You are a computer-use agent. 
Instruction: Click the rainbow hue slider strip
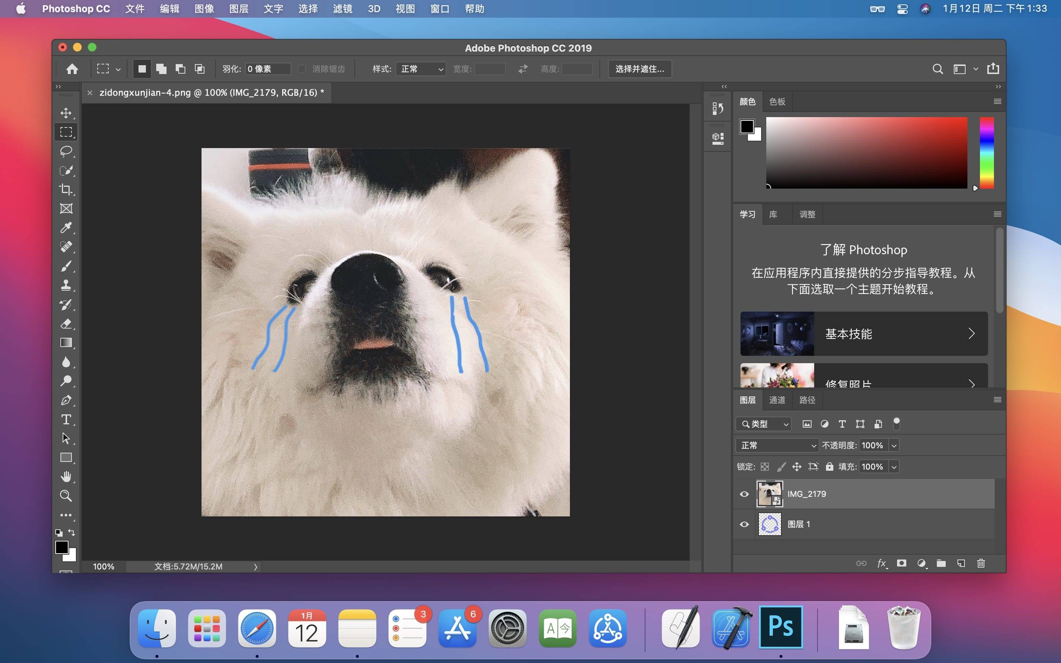pyautogui.click(x=987, y=152)
